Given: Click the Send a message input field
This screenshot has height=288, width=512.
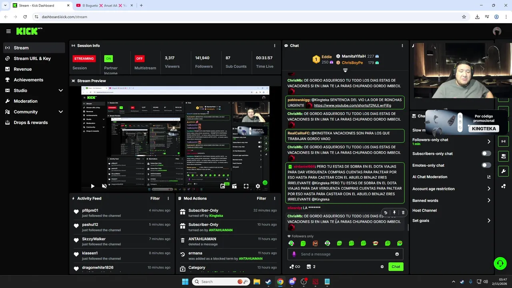Looking at the screenshot, I should (345, 254).
